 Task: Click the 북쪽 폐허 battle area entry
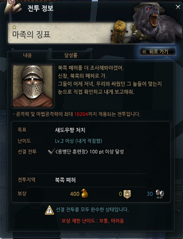[x=65, y=180]
